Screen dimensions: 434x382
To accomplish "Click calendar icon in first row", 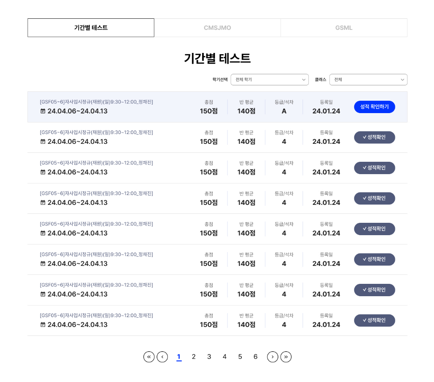I will point(43,111).
